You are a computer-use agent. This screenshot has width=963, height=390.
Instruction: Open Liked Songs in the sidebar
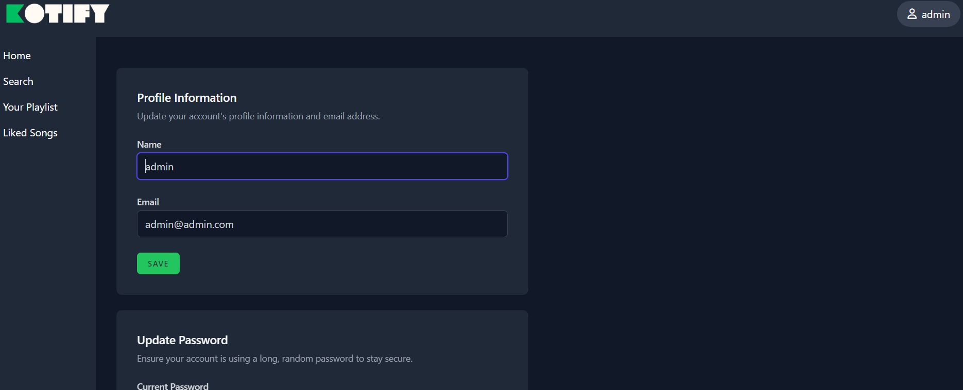30,133
